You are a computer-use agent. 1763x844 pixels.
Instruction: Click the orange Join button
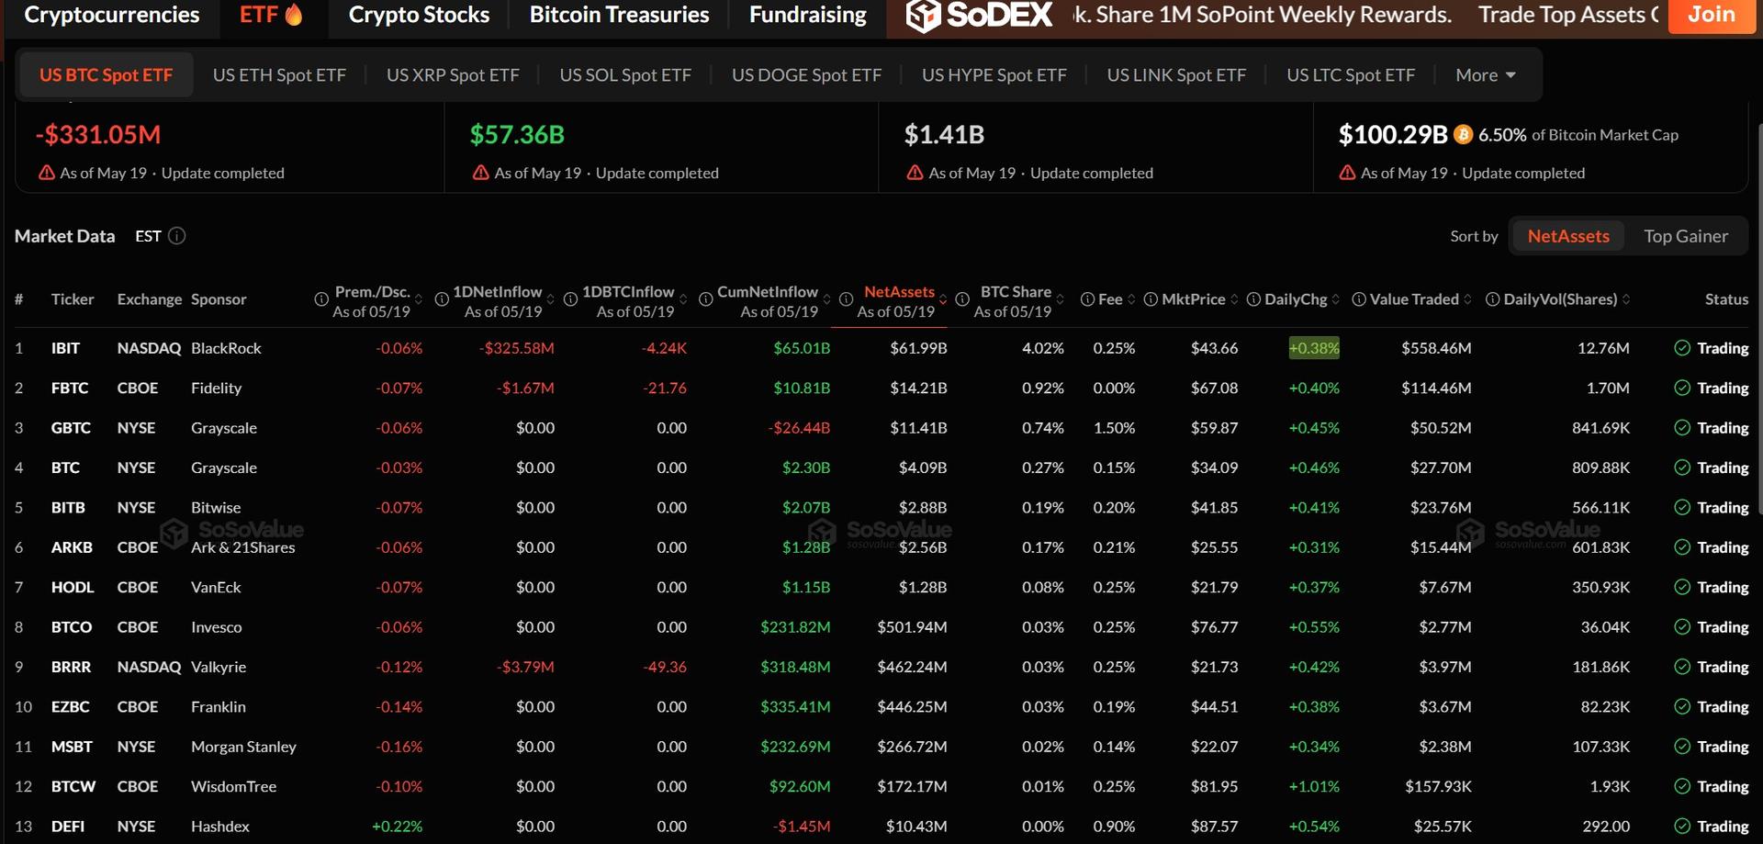pos(1712,15)
